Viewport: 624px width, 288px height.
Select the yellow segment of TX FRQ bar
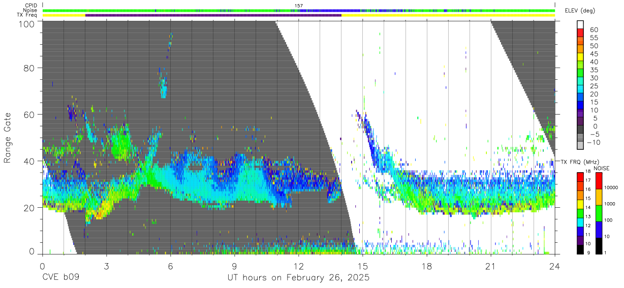click(x=580, y=204)
